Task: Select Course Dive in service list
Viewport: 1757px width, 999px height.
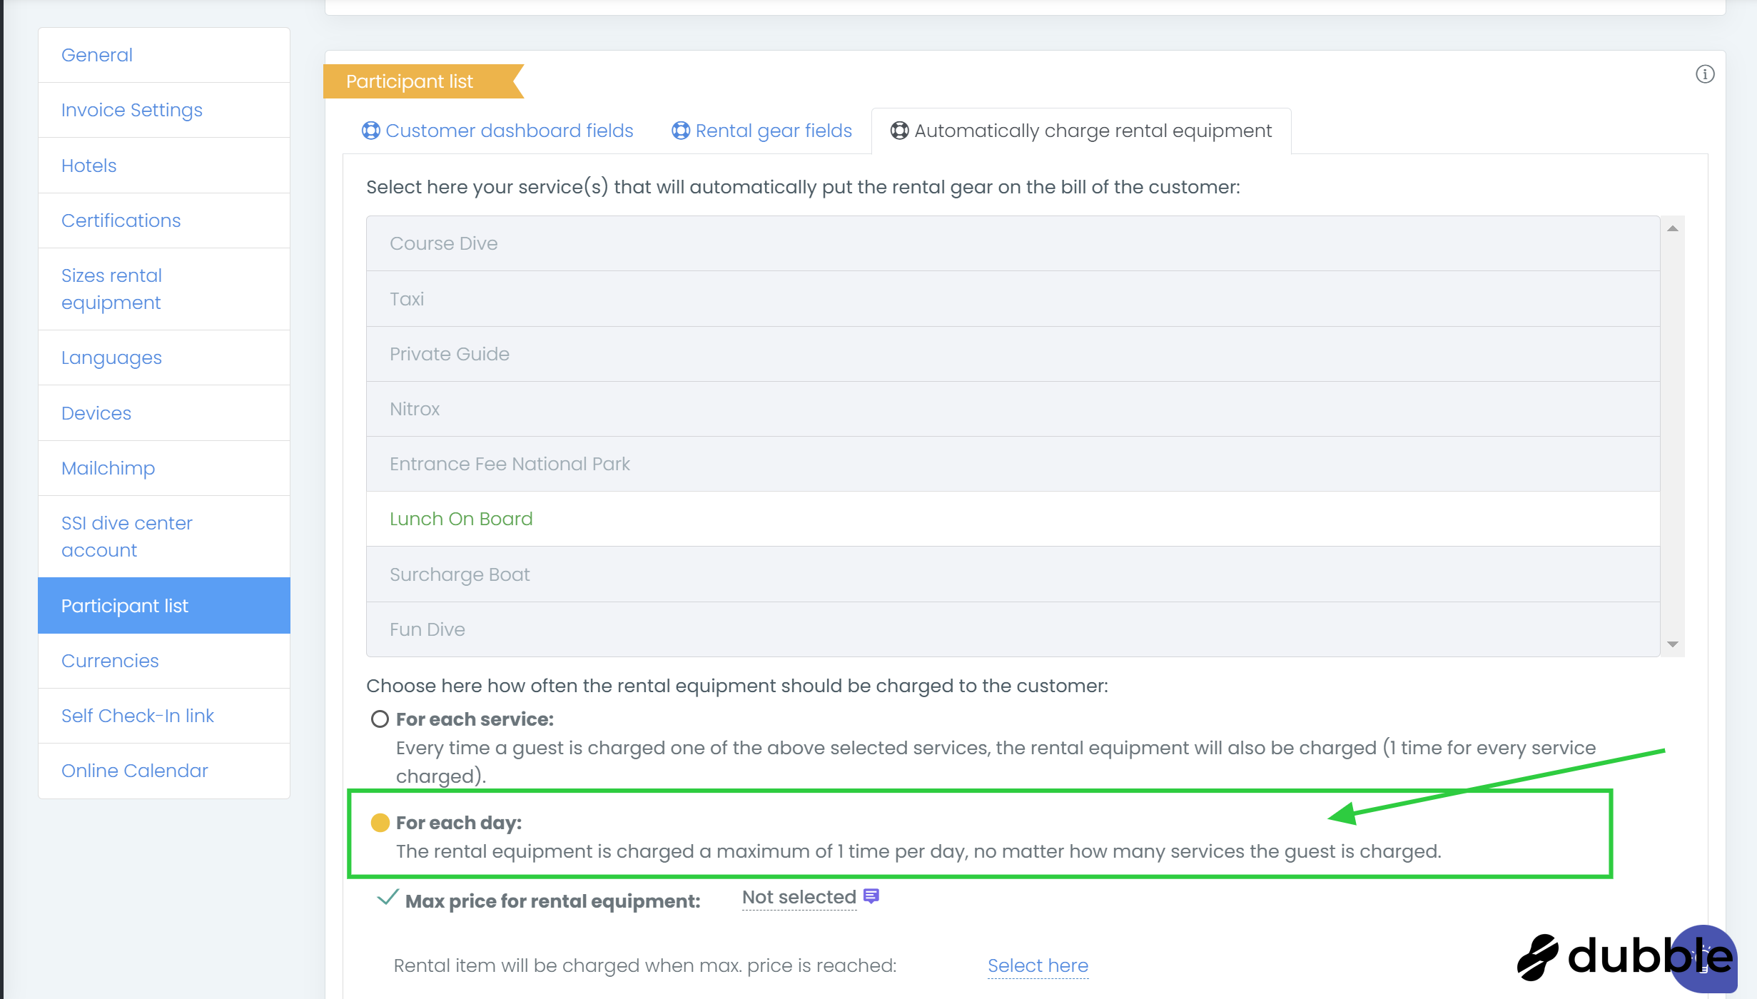Action: point(443,243)
